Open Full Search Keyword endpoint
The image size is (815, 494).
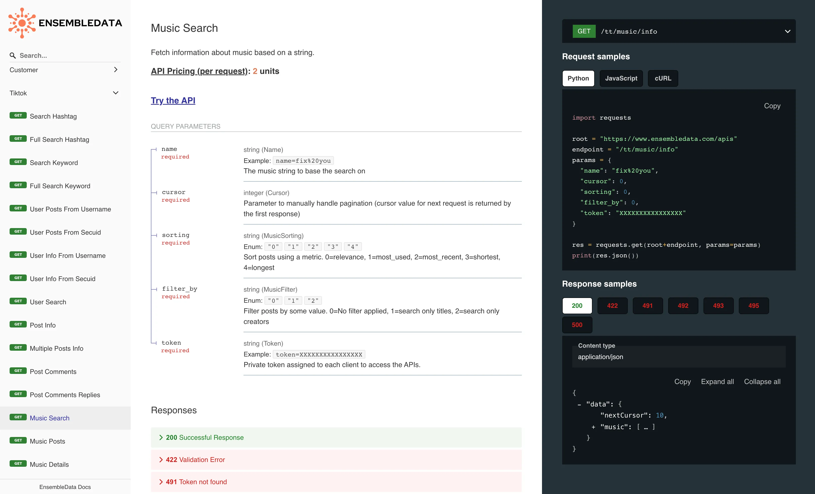click(65, 185)
